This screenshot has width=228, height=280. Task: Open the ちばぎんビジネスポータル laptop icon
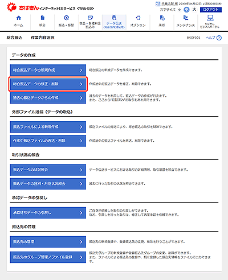[x=210, y=18]
